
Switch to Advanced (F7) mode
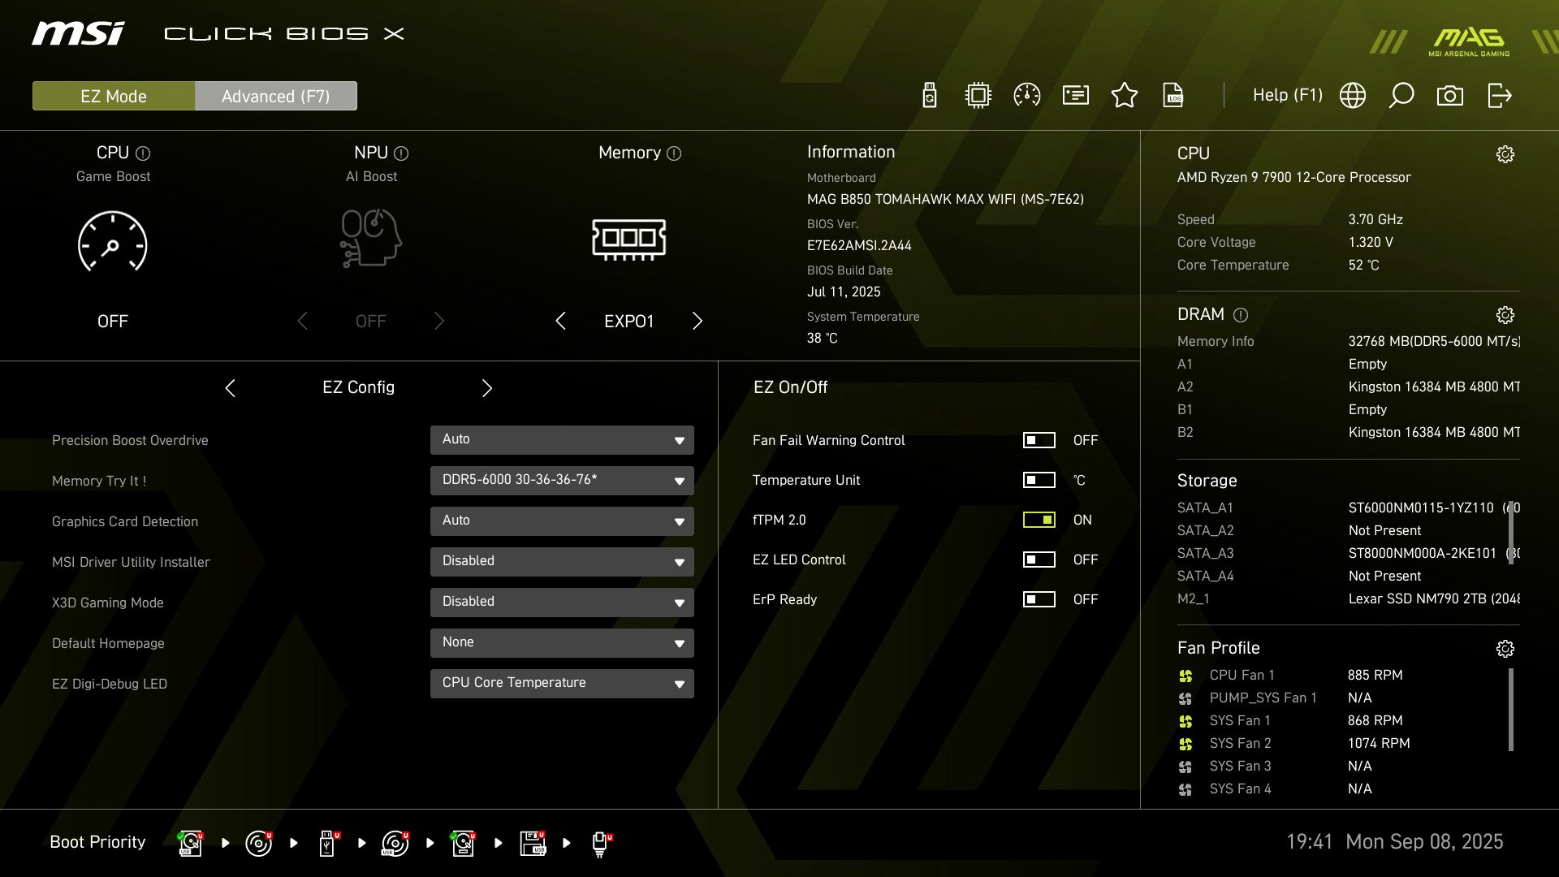pos(275,96)
